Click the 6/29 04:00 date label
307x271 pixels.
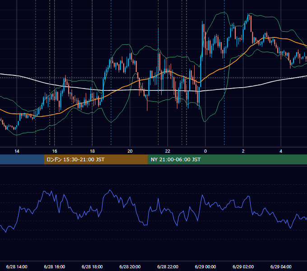281,266
